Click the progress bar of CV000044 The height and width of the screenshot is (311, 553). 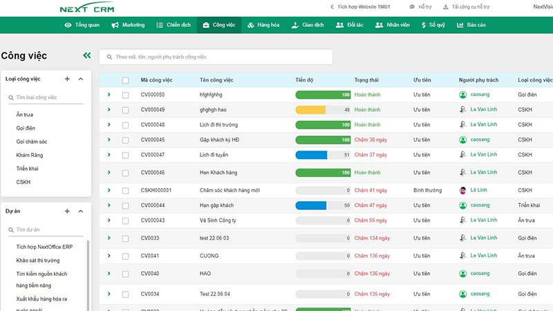click(323, 205)
